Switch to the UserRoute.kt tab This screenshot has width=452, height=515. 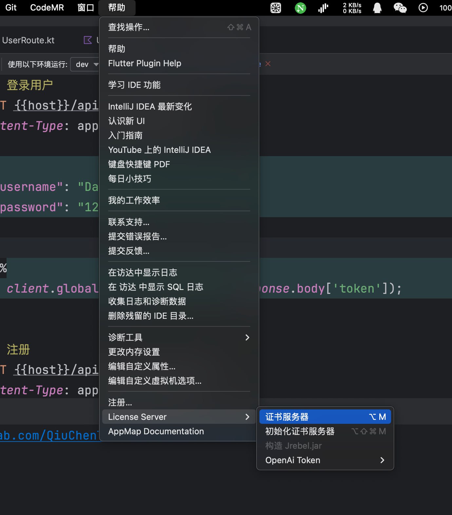pos(28,40)
